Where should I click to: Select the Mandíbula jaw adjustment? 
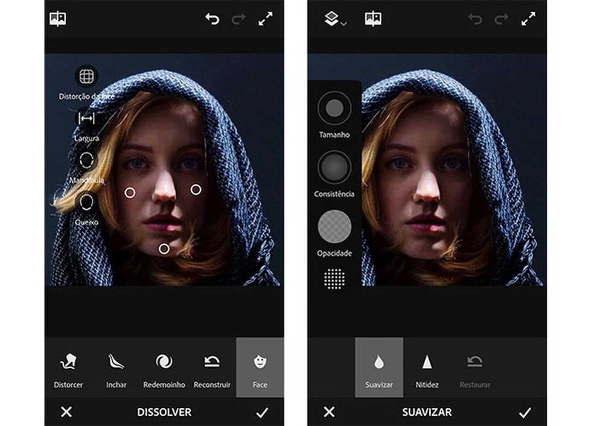tap(87, 161)
